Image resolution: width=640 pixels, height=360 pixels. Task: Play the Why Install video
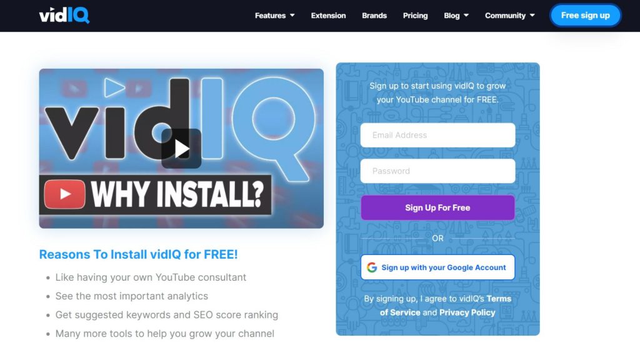[181, 149]
